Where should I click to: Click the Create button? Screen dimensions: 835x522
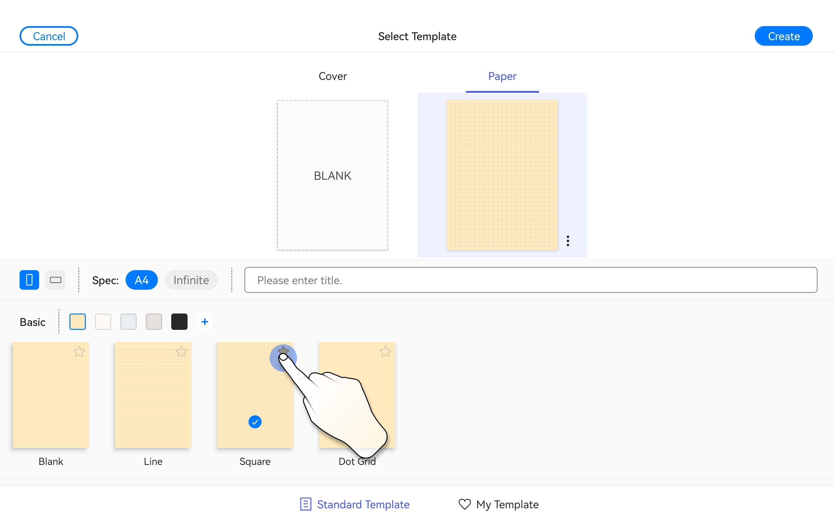pyautogui.click(x=783, y=36)
